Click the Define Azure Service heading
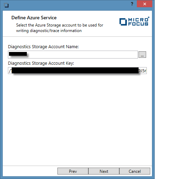The image size is (175, 179). pos(34,18)
